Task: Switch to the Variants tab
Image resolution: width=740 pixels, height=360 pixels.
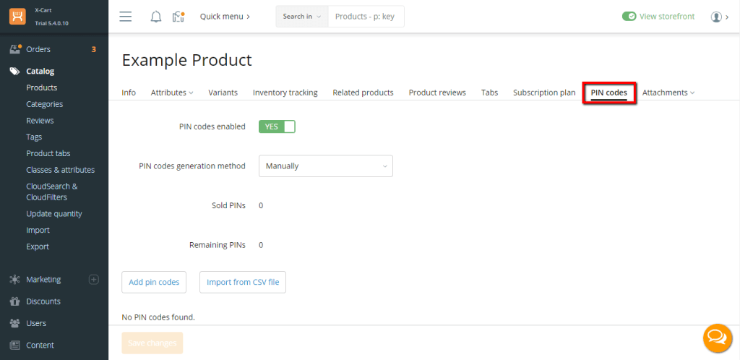Action: pyautogui.click(x=223, y=93)
